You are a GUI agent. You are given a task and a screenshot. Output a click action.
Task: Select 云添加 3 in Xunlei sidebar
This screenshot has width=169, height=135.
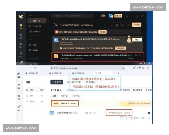coord(35,31)
